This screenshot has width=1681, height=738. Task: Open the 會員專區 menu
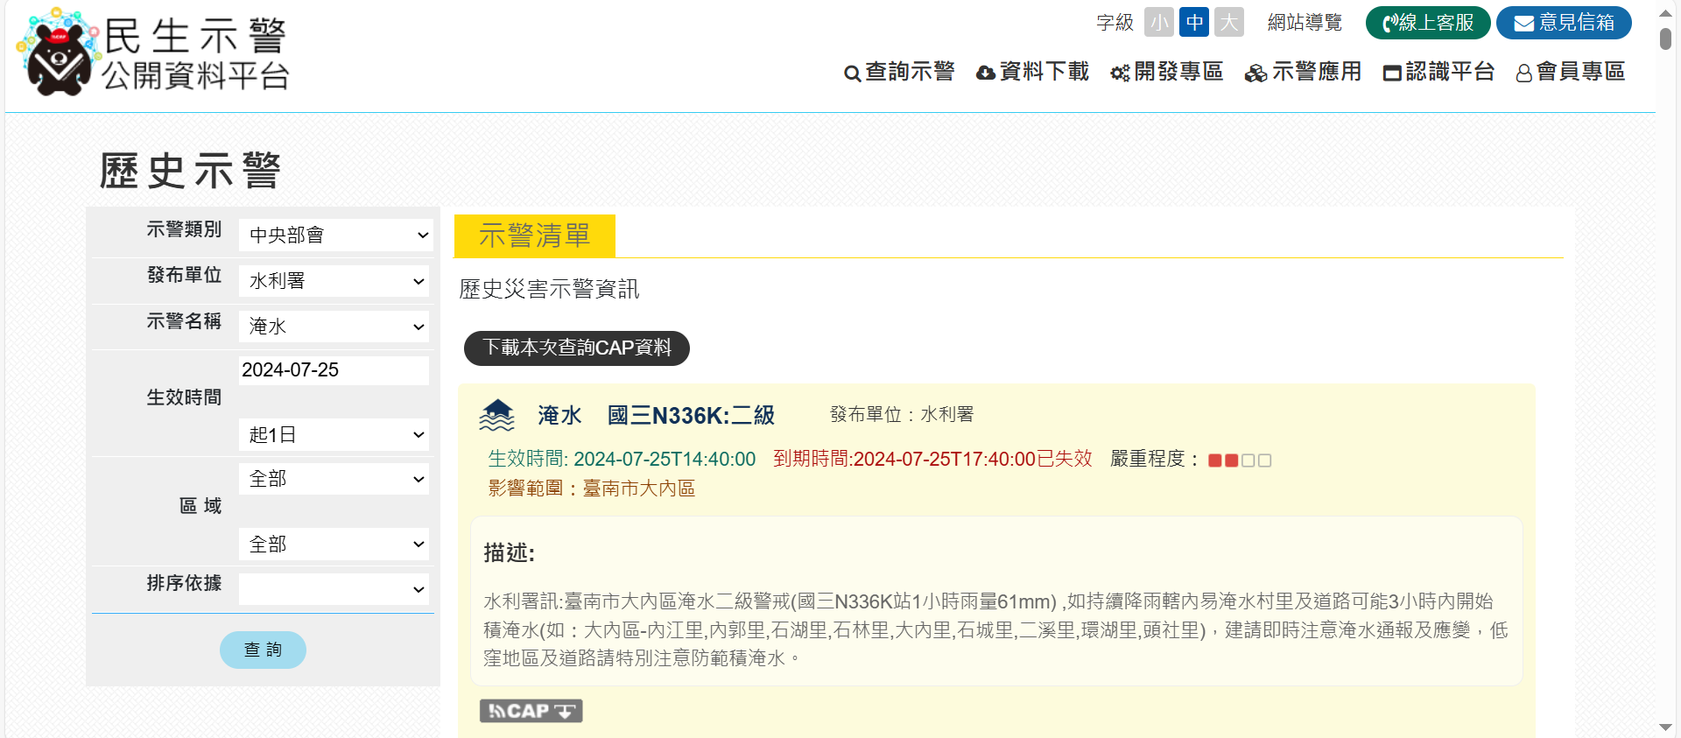[x=1571, y=72]
